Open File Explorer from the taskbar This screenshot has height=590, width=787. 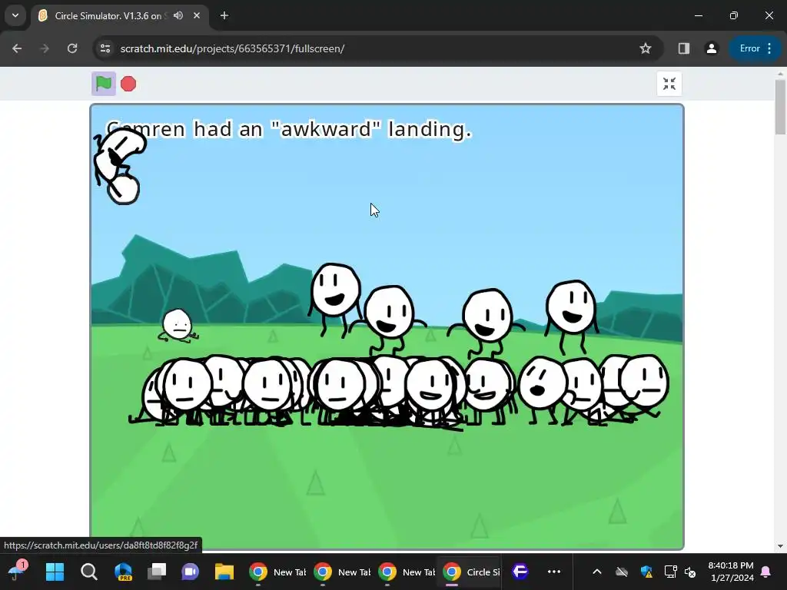coord(224,572)
